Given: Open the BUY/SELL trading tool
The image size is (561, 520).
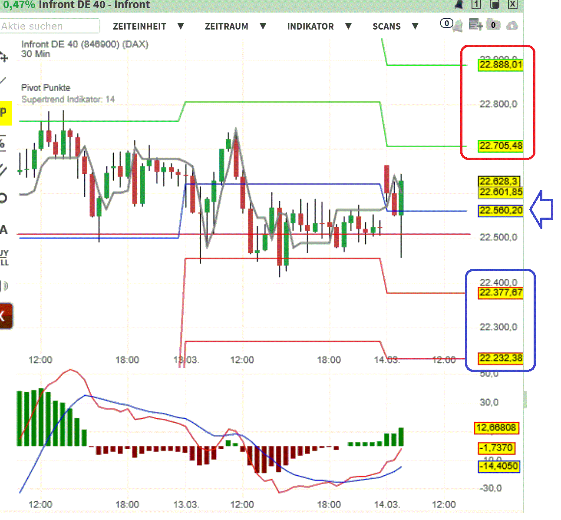Looking at the screenshot, I should point(4,257).
